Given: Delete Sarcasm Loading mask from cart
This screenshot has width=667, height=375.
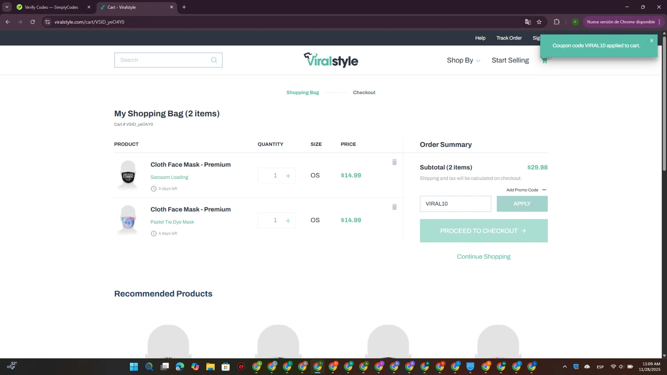Looking at the screenshot, I should point(394,162).
